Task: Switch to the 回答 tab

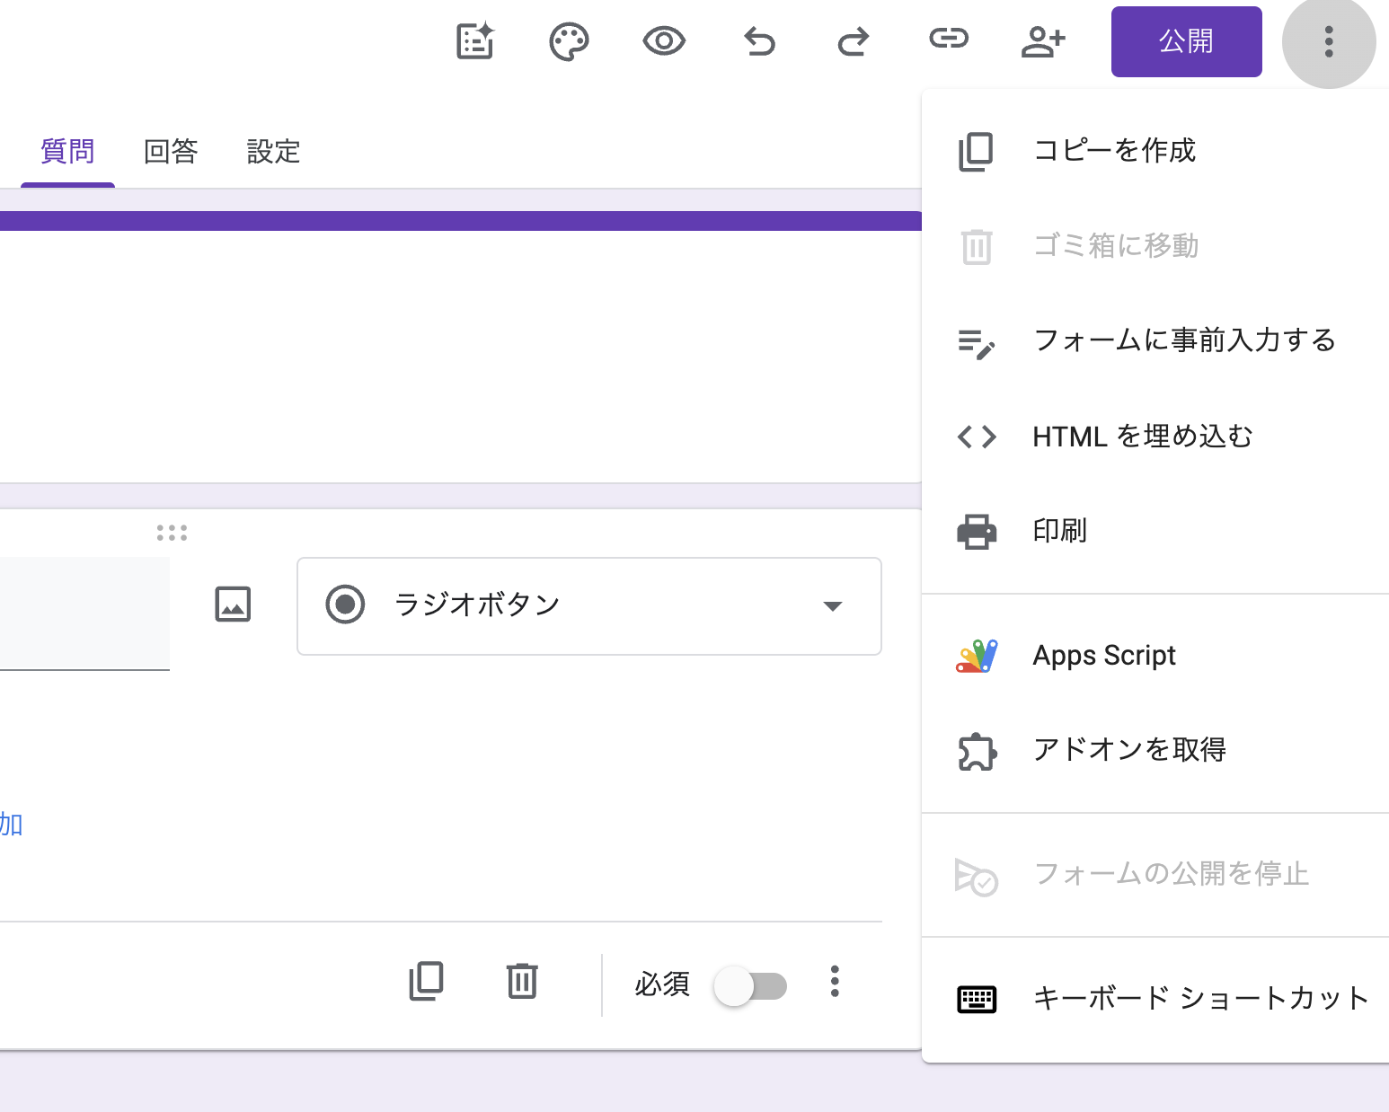Action: [171, 151]
